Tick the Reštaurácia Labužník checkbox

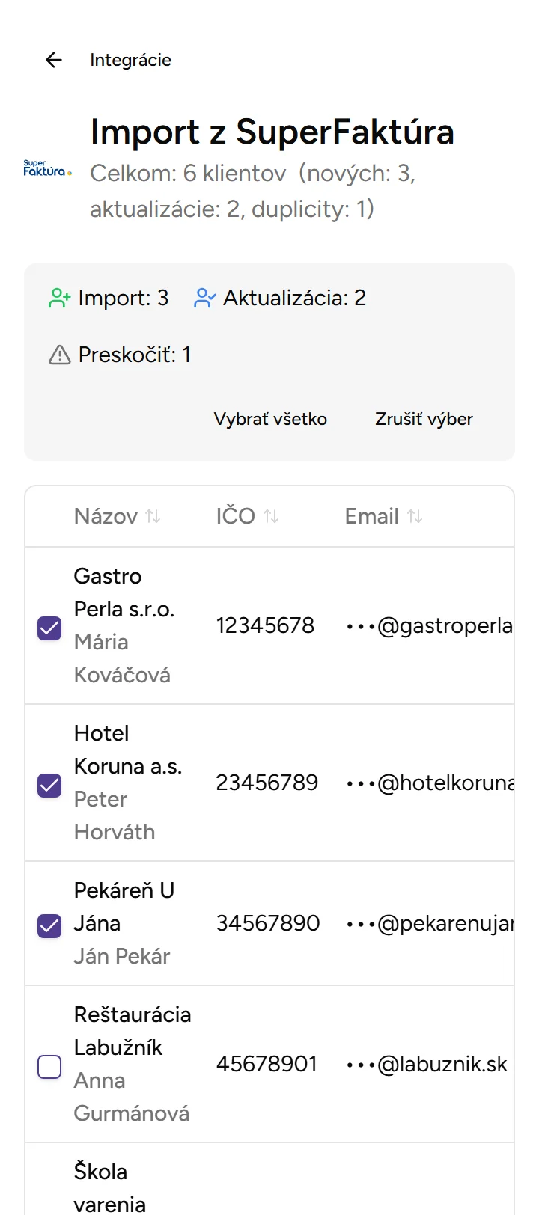49,1066
